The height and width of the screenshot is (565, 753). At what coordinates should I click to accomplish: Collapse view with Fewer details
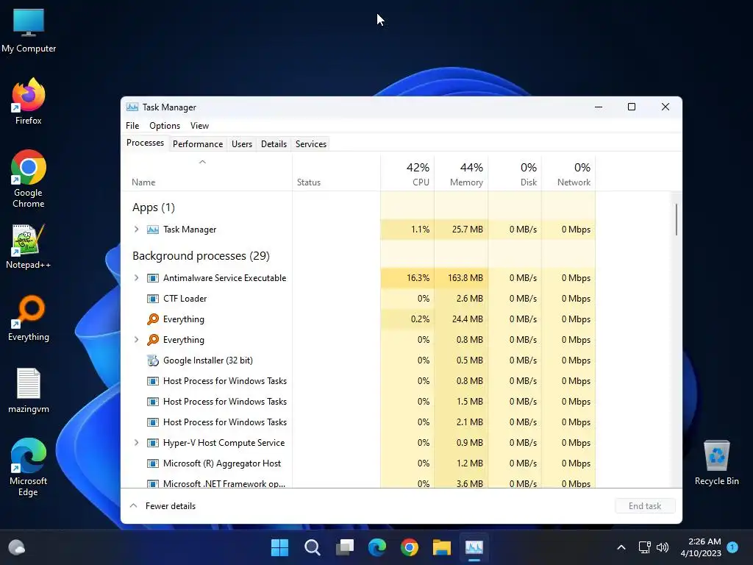click(x=163, y=506)
